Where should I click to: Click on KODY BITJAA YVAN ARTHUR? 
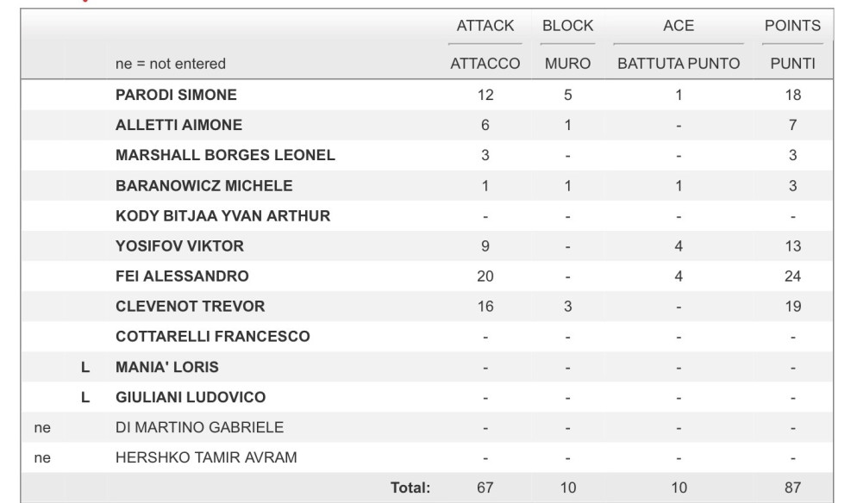pyautogui.click(x=222, y=216)
